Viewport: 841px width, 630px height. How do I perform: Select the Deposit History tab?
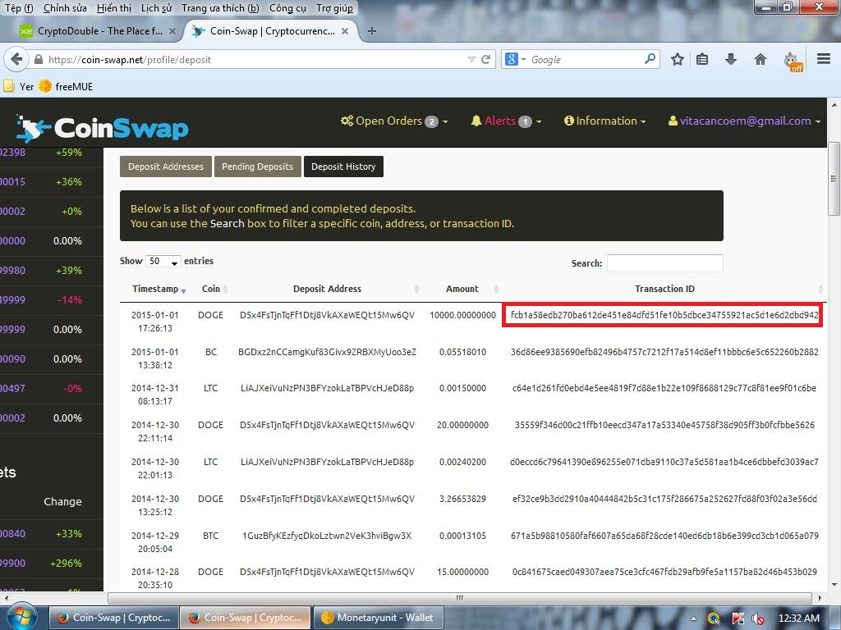pyautogui.click(x=343, y=167)
